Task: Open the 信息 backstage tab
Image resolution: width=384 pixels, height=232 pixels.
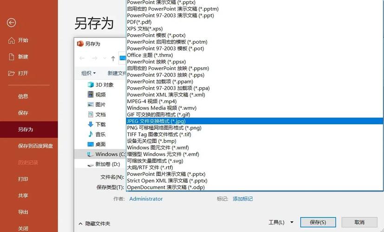Action: coord(29,97)
